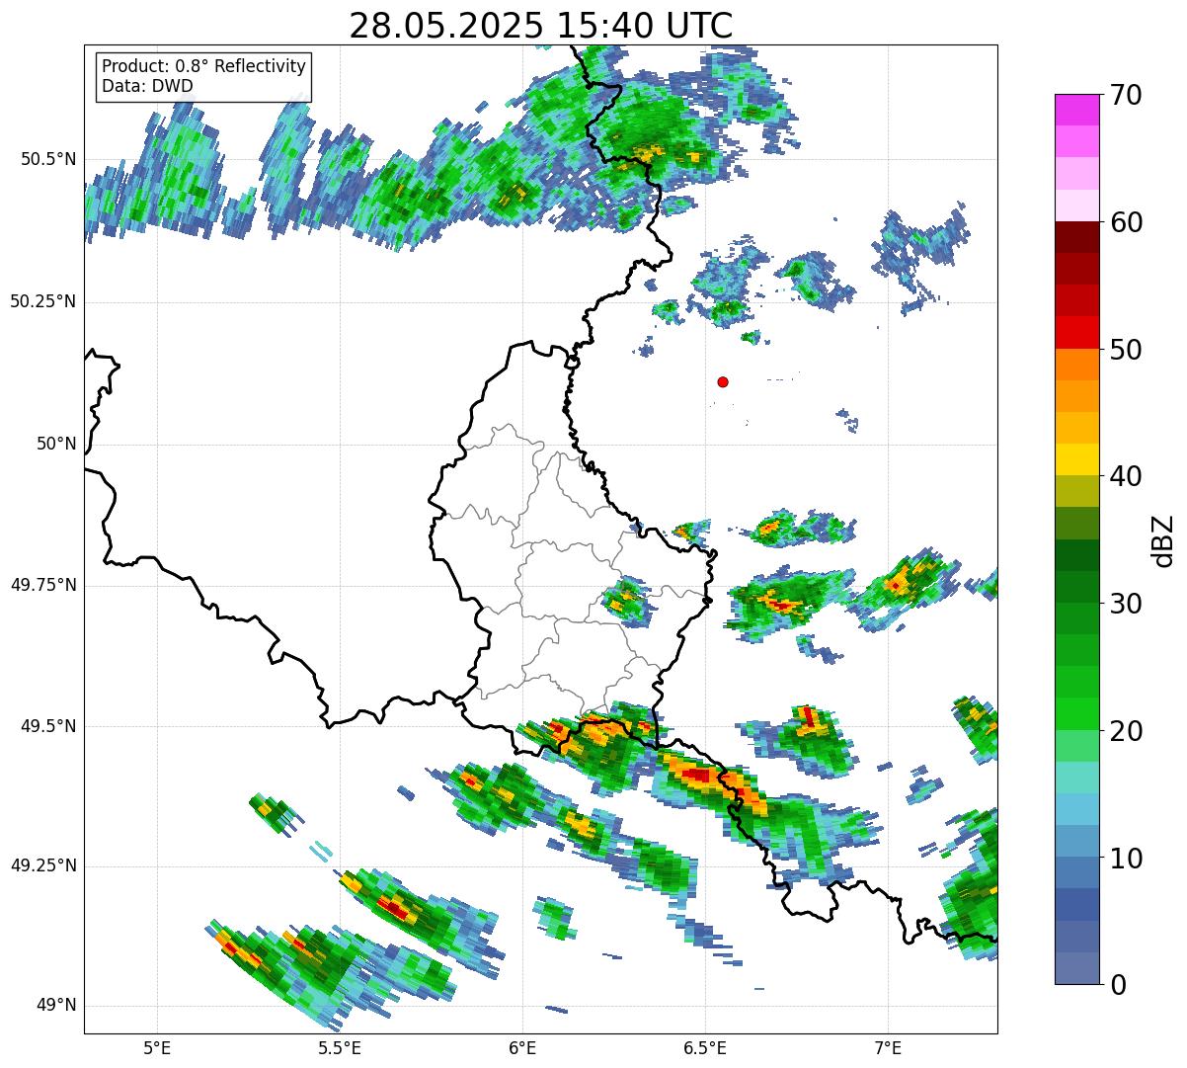
Task: Click the colorbar tick label 70
Action: point(1125,96)
